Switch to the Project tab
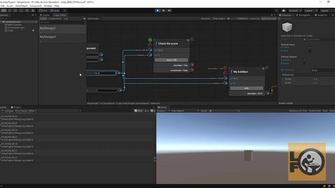335x188 pixels. 16,107
